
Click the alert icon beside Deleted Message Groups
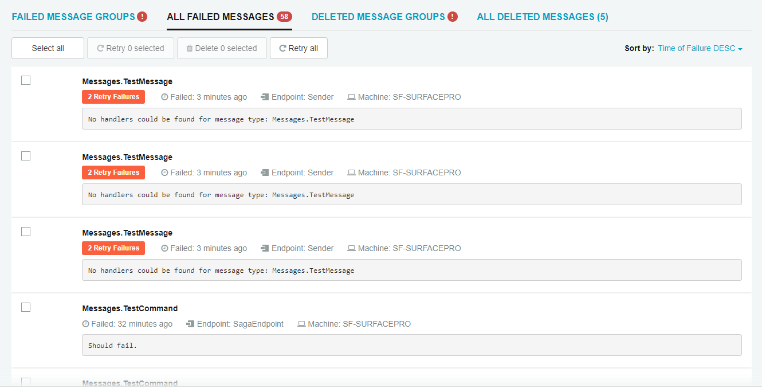[453, 17]
